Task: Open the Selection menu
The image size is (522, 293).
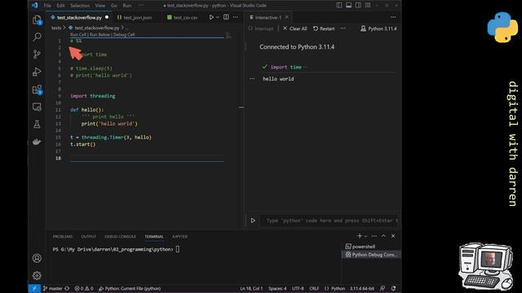Action: click(80, 6)
